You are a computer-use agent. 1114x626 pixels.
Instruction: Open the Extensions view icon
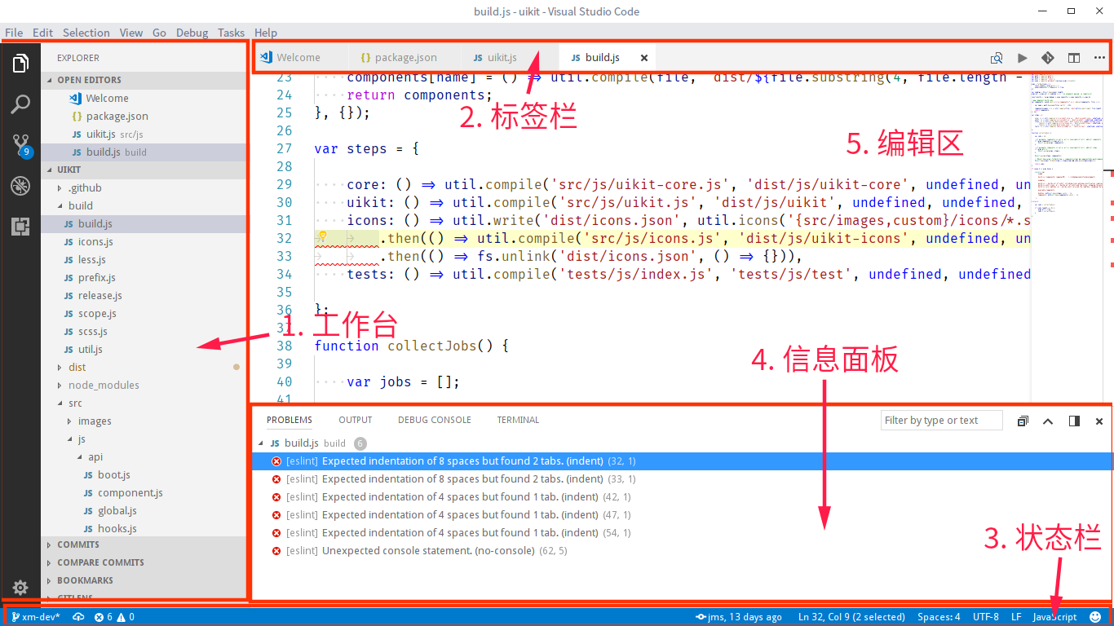click(x=20, y=227)
